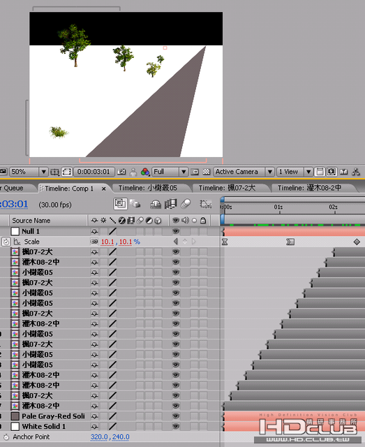Viewport: 365px width, 447px height.
Task: Open the comp flowchart view icon
Action: click(356, 172)
